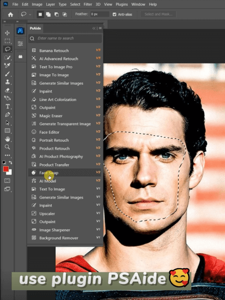Select the Zoom tool
The width and height of the screenshot is (225, 300).
tap(7, 147)
